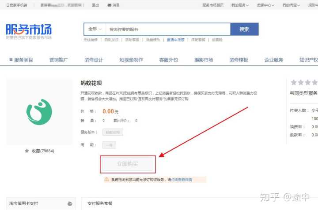Click the 无线装修 hot search link
This screenshot has height=210, width=318.
coord(91,40)
